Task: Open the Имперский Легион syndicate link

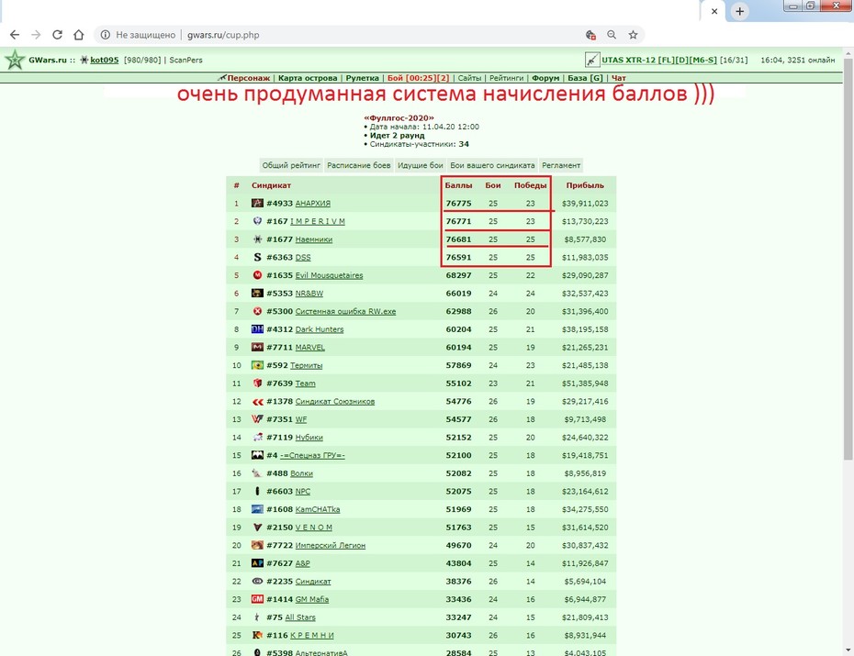Action: pos(330,545)
